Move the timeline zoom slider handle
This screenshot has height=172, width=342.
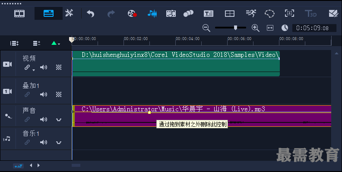[x=235, y=28]
